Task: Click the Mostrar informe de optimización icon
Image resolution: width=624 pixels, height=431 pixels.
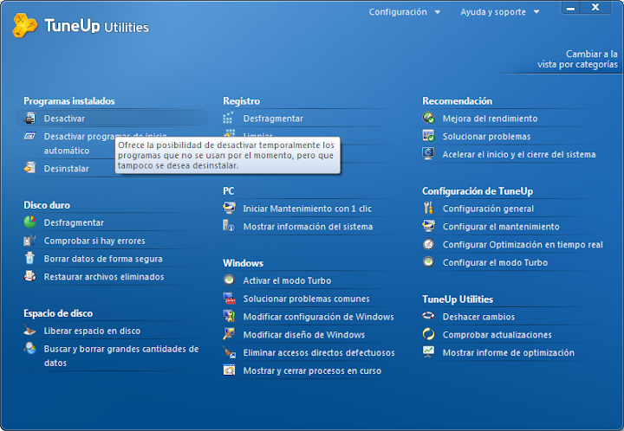Action: point(428,352)
